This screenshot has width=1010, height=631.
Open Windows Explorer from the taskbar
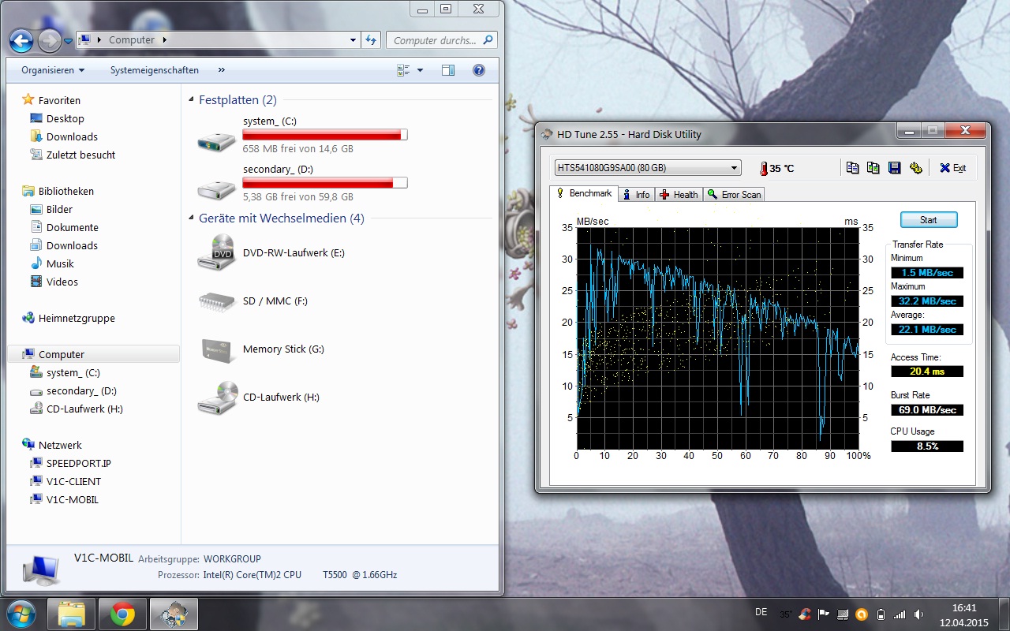(72, 614)
